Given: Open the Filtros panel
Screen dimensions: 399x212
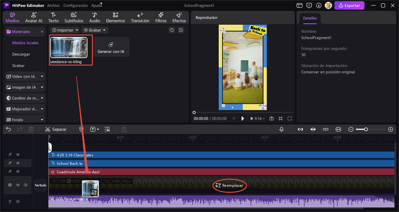Looking at the screenshot, I should click(x=161, y=17).
